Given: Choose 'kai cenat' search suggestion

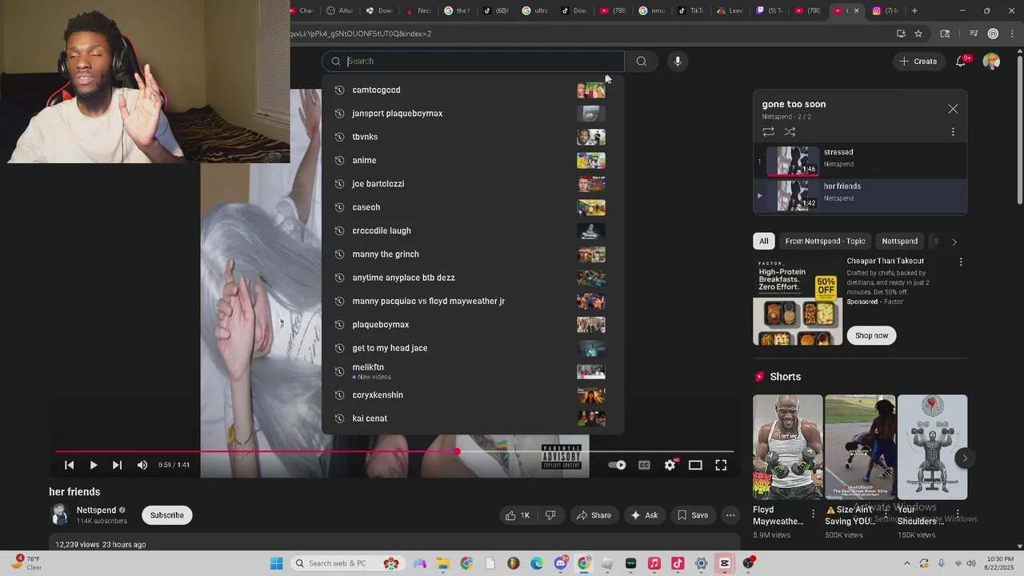Looking at the screenshot, I should click(x=472, y=418).
